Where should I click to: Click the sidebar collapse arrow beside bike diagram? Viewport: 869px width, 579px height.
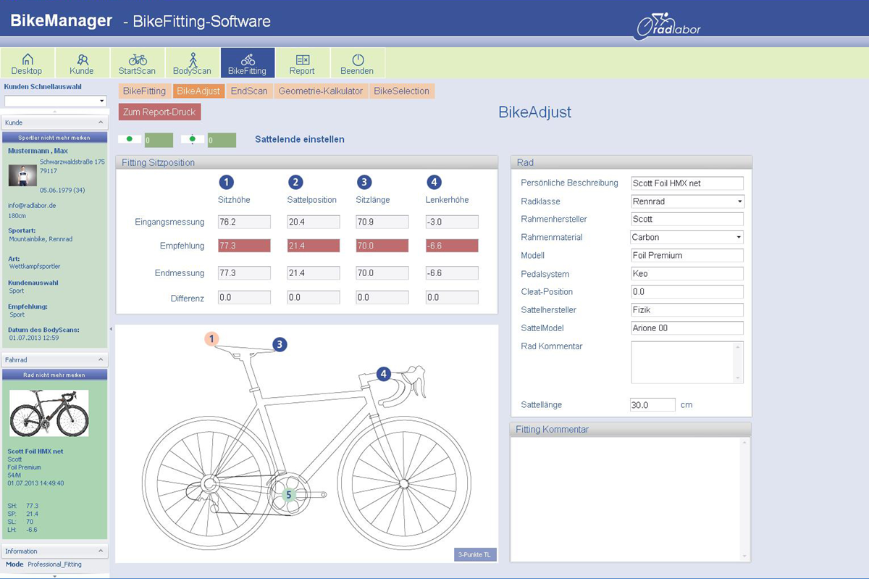pyautogui.click(x=111, y=329)
